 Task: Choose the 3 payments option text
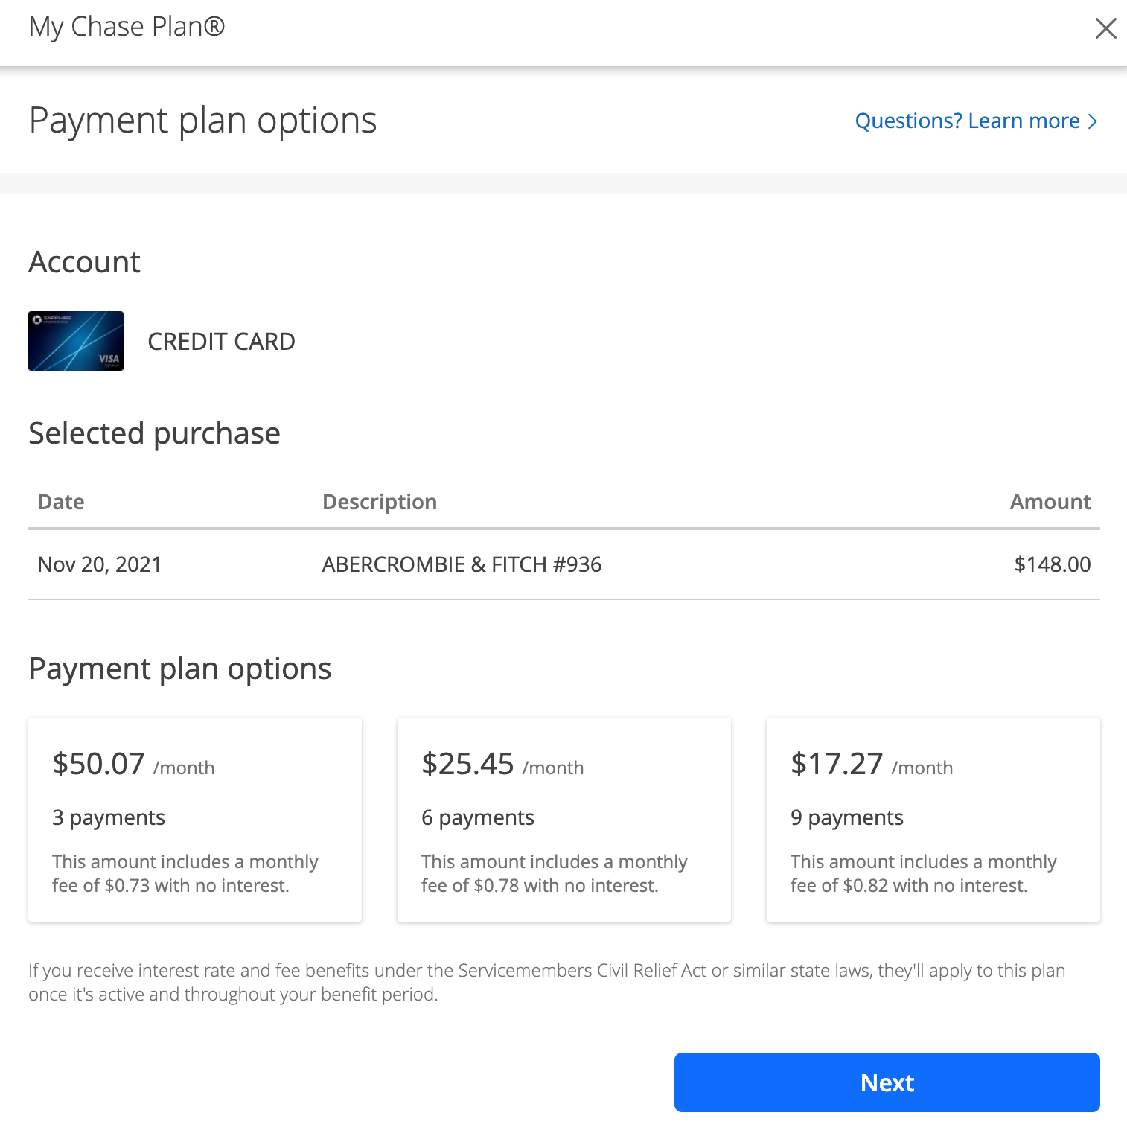tap(109, 818)
